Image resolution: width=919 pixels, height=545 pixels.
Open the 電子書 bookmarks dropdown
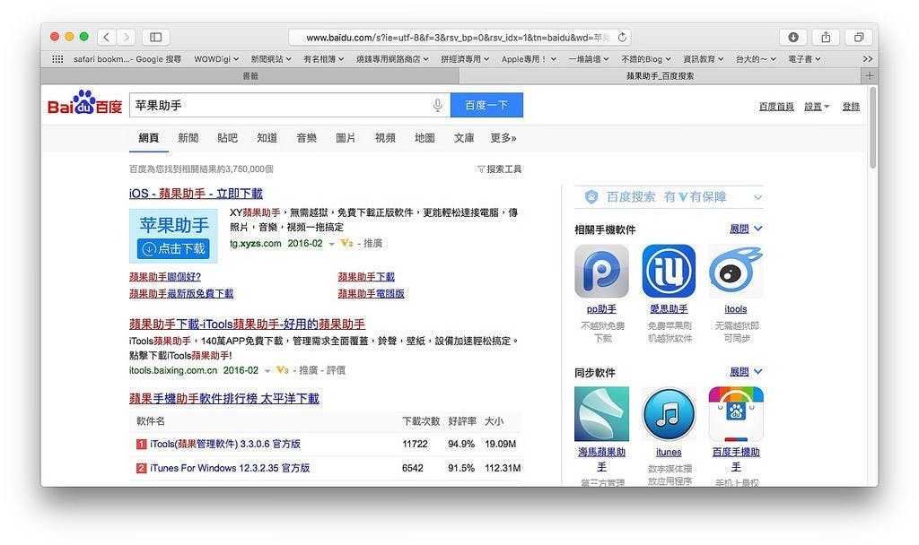804,58
